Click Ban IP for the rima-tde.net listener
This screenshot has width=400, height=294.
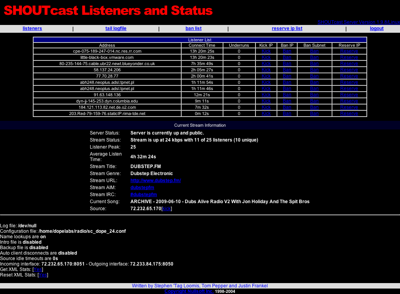coord(287,113)
